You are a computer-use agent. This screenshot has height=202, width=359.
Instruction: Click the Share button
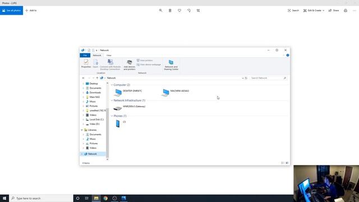click(x=334, y=11)
